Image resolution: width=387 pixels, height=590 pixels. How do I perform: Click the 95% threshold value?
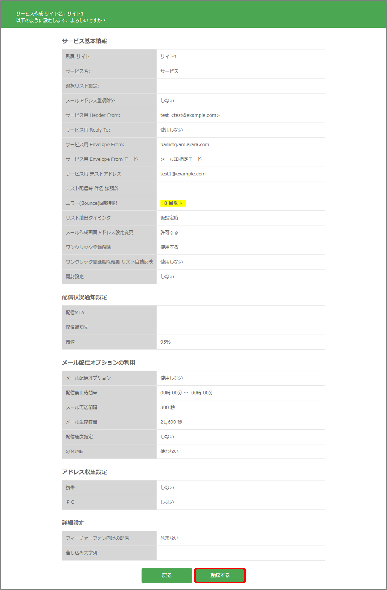click(165, 342)
